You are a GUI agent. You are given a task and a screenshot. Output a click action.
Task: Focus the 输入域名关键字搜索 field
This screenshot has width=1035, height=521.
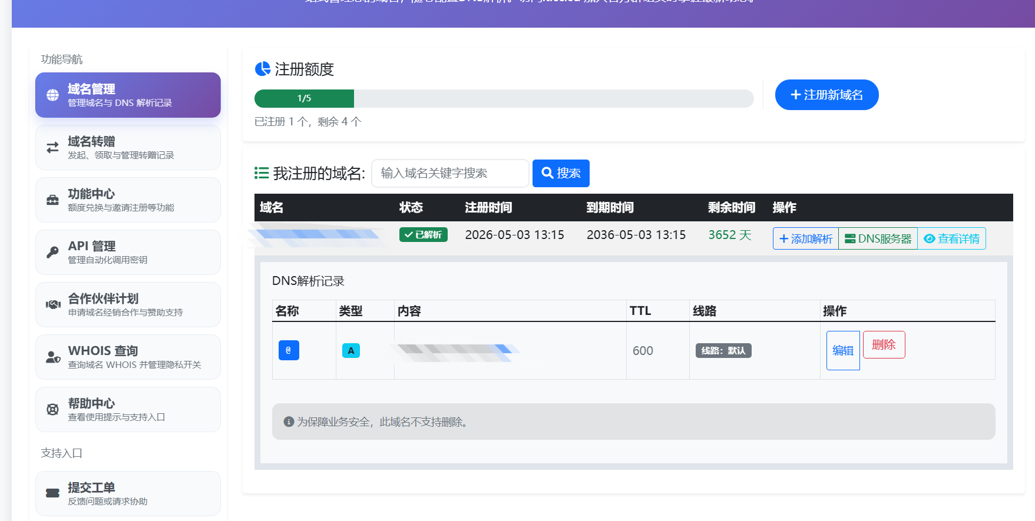[450, 173]
